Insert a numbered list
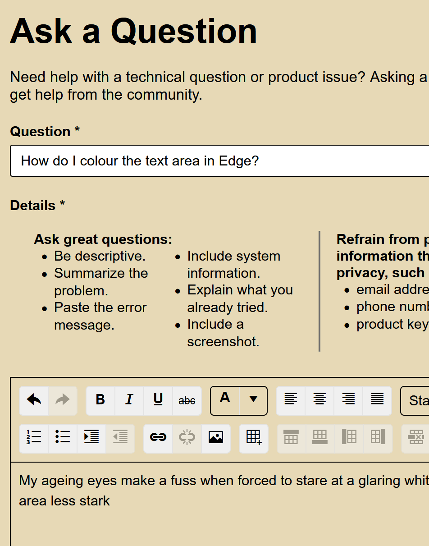The image size is (429, 546). (x=34, y=438)
